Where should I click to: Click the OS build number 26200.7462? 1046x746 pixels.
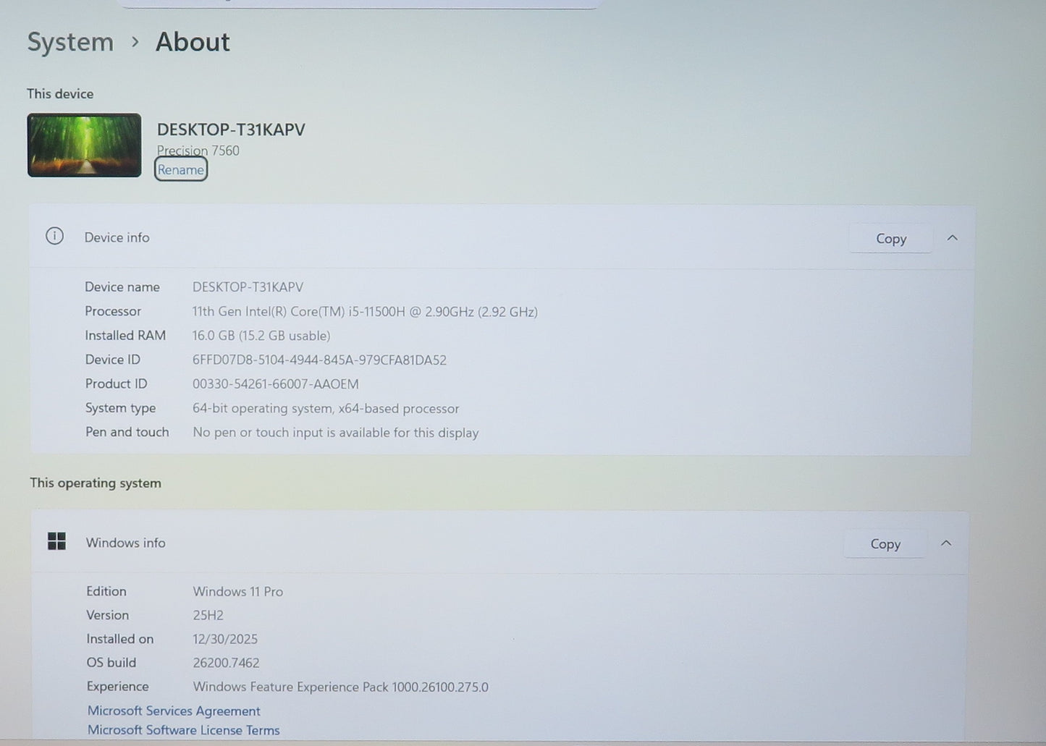226,663
